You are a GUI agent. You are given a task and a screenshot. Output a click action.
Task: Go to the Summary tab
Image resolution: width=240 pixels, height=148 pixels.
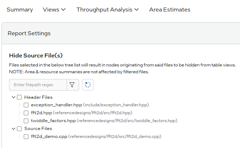click(x=20, y=10)
